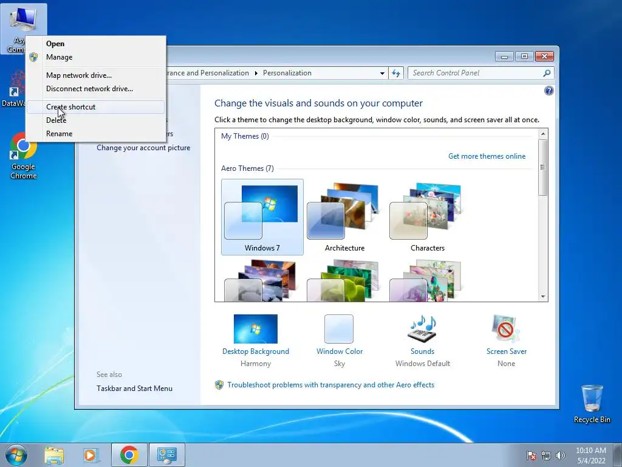
Task: Select the theme thumbnail below Windows 7
Action: click(x=260, y=280)
